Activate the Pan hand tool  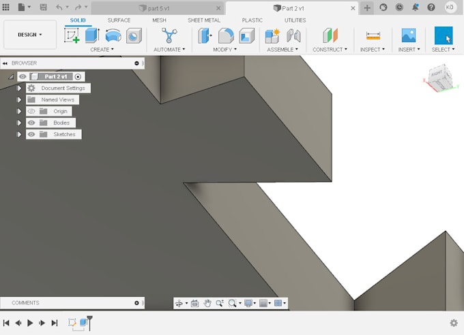coord(207,303)
